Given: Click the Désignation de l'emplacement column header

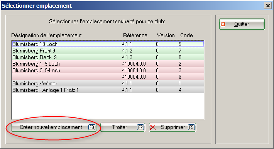Looking at the screenshot, I should click(46, 36).
